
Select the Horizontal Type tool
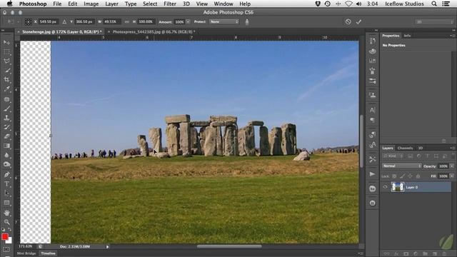[6, 184]
